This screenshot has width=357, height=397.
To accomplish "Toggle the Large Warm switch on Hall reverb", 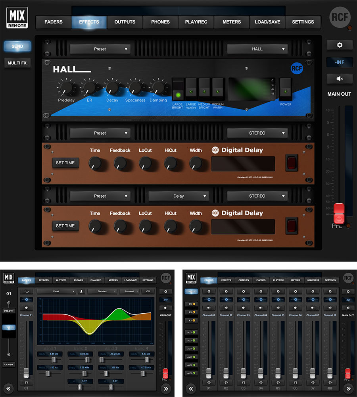I will click(x=191, y=90).
